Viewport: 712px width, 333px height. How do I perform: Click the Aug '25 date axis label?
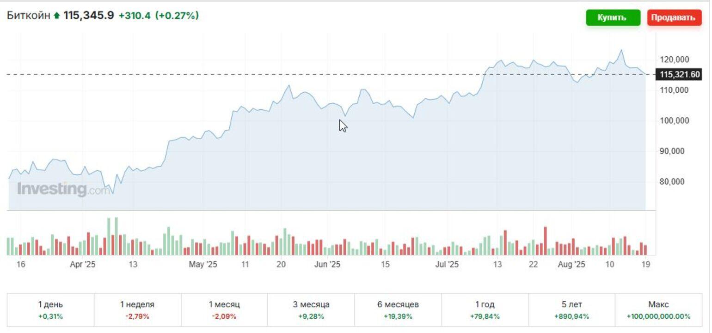pos(571,265)
